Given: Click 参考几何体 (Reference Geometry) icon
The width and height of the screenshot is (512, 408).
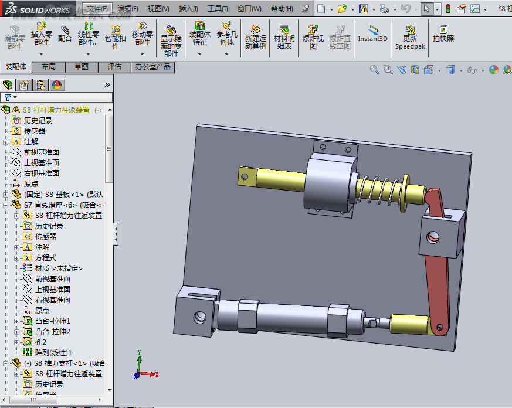Looking at the screenshot, I should 226,33.
